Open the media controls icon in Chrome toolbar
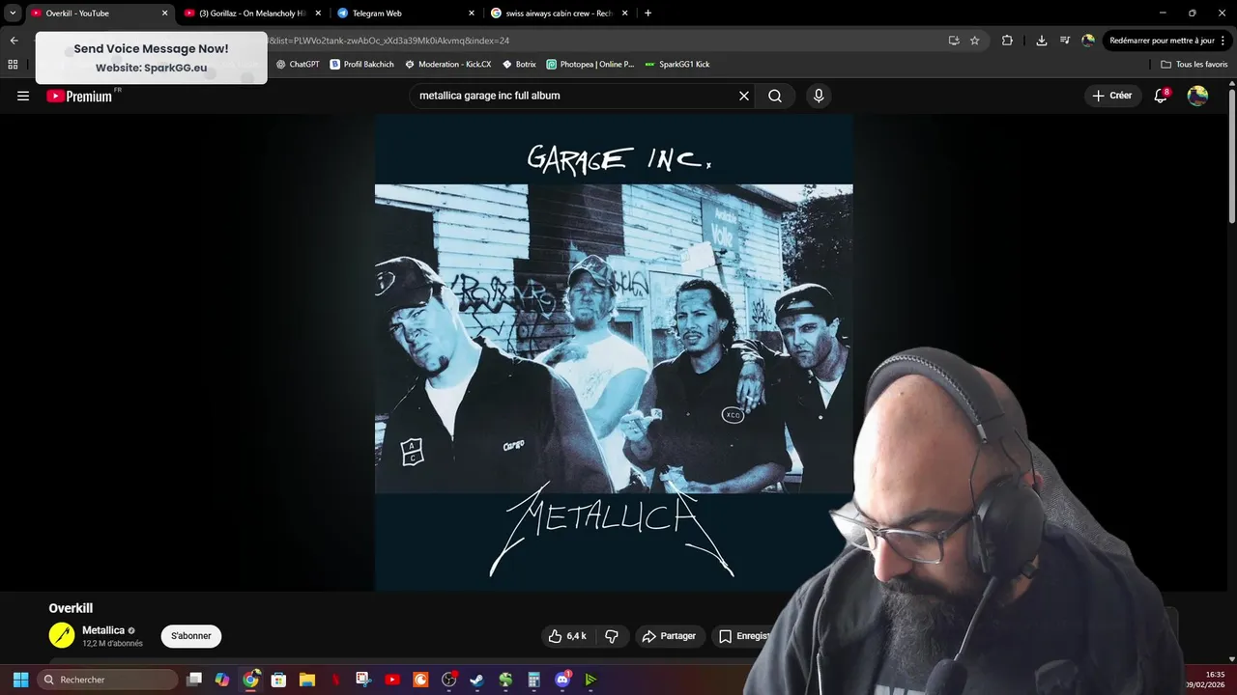This screenshot has width=1237, height=695. point(1065,41)
